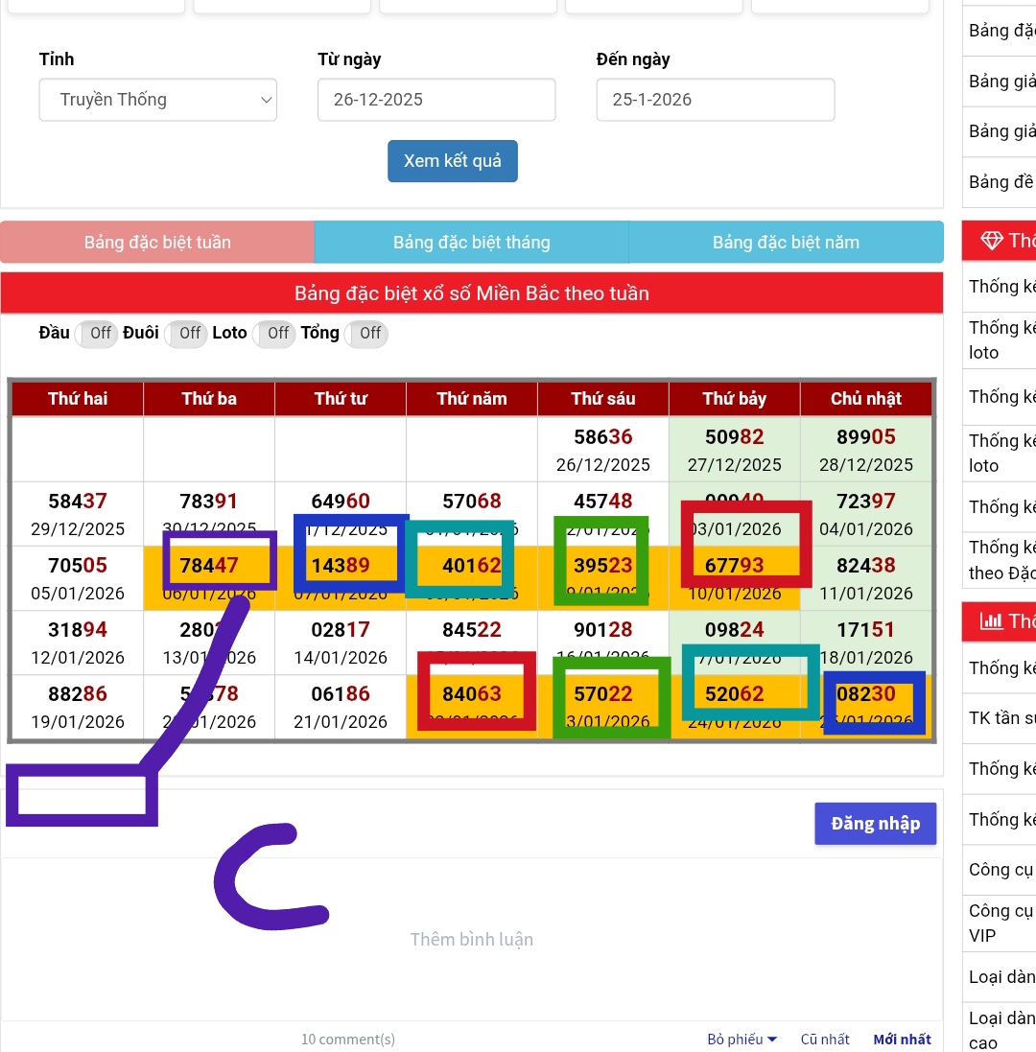Focus the Đến ngày date field
Image resolution: width=1036 pixels, height=1052 pixels.
click(x=715, y=100)
